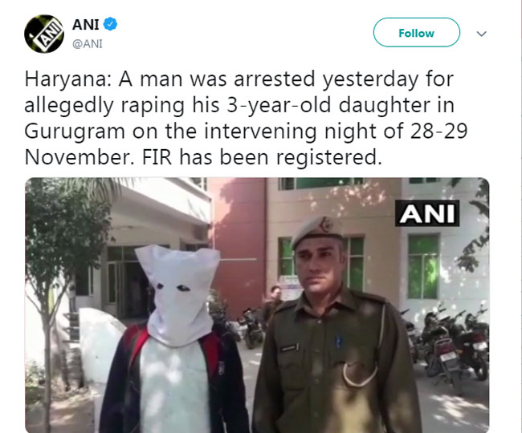Click the tweet text starting with Haryana
The width and height of the screenshot is (522, 433).
pyautogui.click(x=246, y=118)
